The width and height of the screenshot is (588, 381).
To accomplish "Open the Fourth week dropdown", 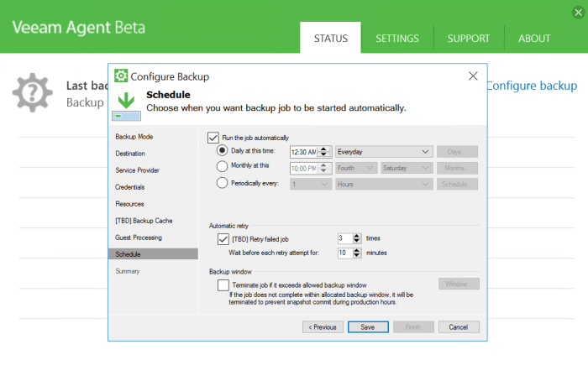I will tap(356, 168).
